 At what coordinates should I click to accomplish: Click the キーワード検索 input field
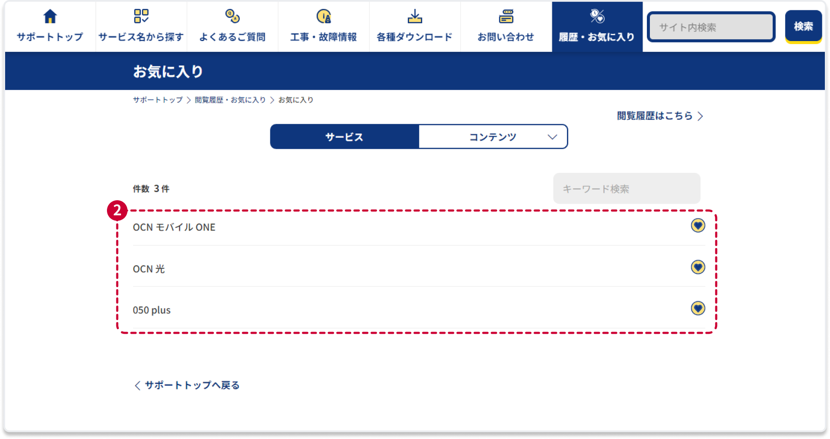coord(626,189)
